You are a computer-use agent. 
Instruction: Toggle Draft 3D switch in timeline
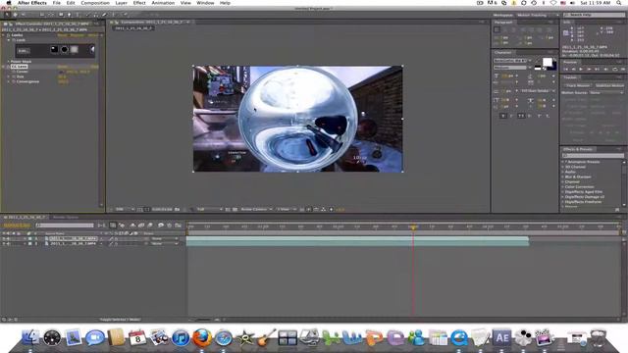coord(122,226)
